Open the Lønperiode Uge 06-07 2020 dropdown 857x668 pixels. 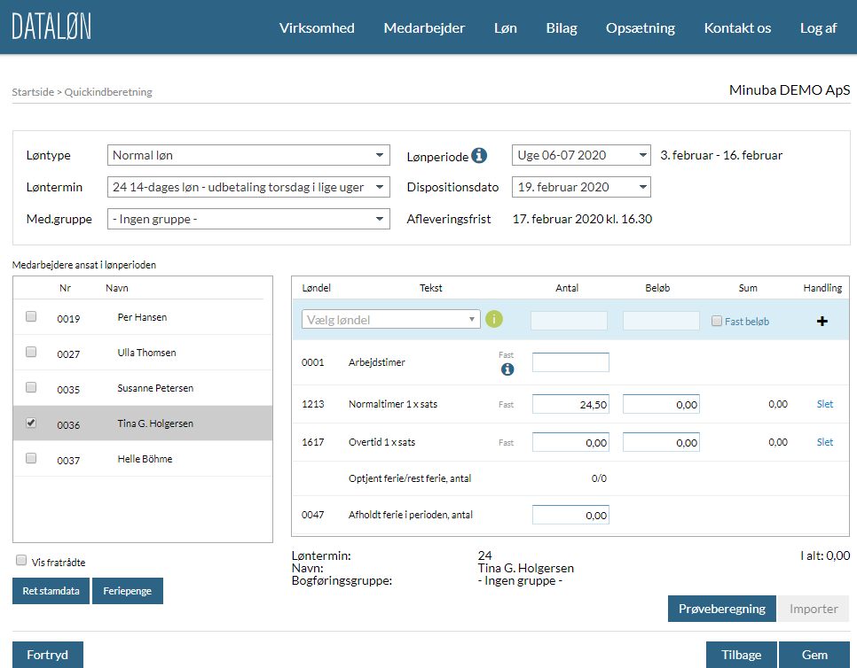coord(581,155)
